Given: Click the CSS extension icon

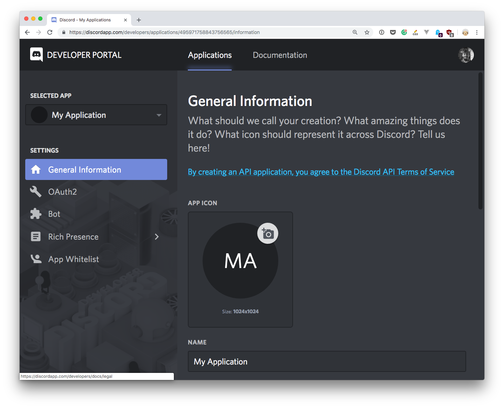Looking at the screenshot, I should pos(415,32).
